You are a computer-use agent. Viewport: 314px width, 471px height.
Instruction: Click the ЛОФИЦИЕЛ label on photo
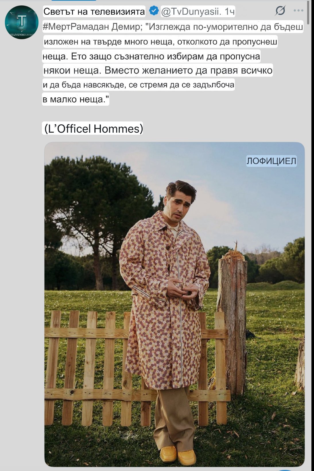pos(271,161)
